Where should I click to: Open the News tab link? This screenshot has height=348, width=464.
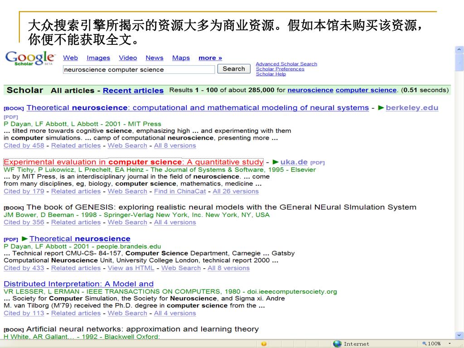[x=155, y=58]
